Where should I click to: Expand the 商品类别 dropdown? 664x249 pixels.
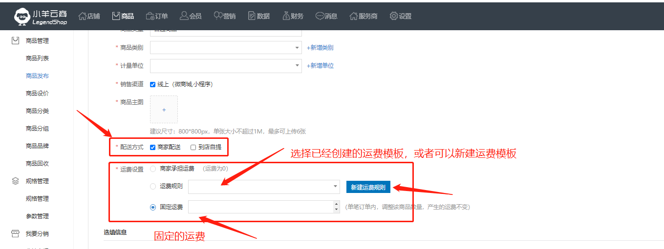point(226,48)
